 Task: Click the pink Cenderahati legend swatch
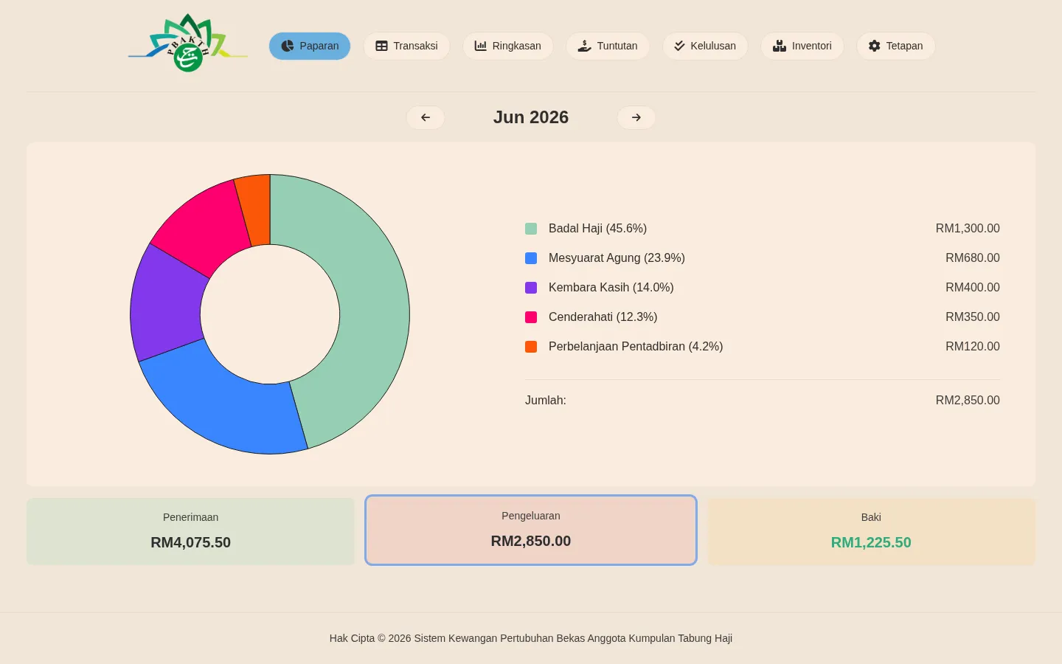click(531, 317)
